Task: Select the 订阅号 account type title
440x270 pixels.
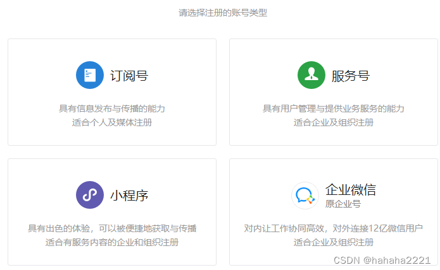Action: tap(129, 76)
